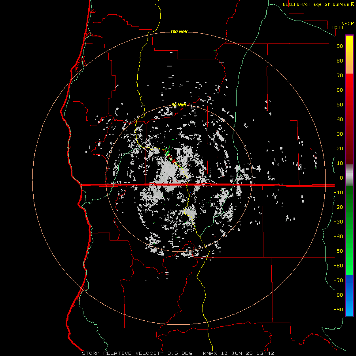
Task: Pick the blue segment of the color bar
Action: click(x=349, y=296)
